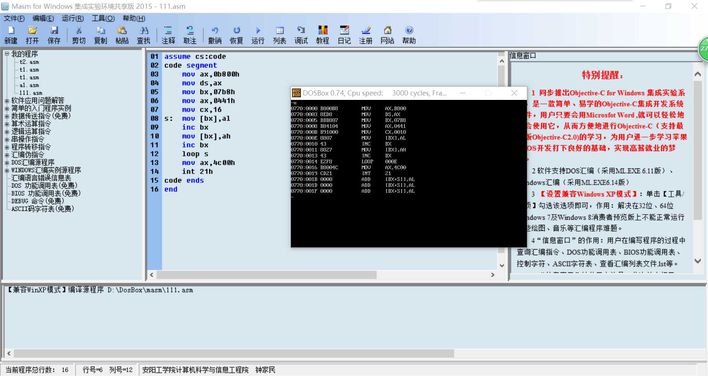Image resolution: width=708 pixels, height=376 pixels.
Task: Expand the DOS汇编源程序 tree node
Action: [x=7, y=163]
